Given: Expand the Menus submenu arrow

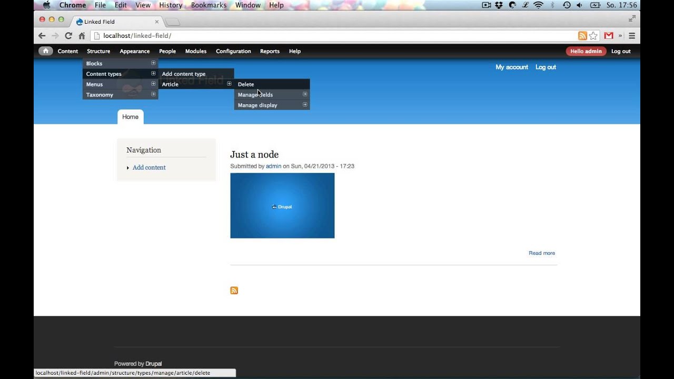Looking at the screenshot, I should [x=153, y=84].
